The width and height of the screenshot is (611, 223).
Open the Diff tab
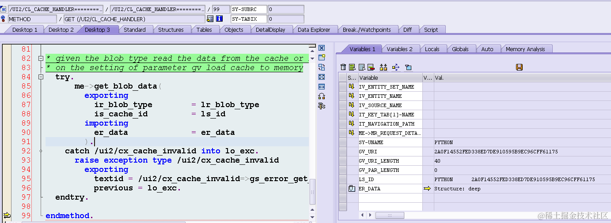point(407,30)
